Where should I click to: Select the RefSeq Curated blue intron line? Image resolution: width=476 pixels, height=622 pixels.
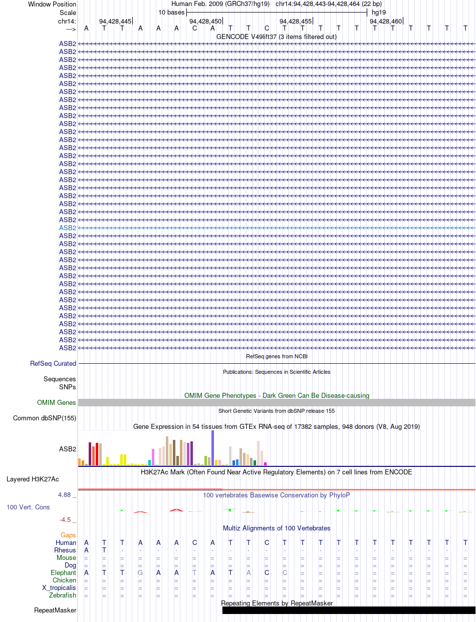point(277,363)
